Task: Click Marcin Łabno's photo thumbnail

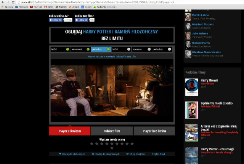Action: click(188, 17)
